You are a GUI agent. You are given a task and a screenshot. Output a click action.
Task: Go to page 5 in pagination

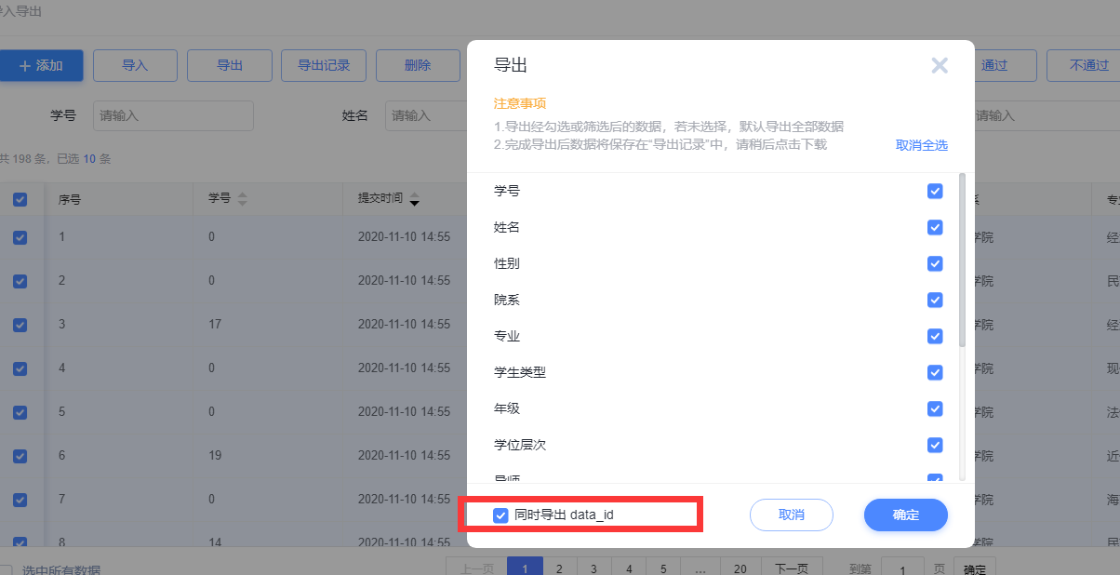tap(663, 568)
